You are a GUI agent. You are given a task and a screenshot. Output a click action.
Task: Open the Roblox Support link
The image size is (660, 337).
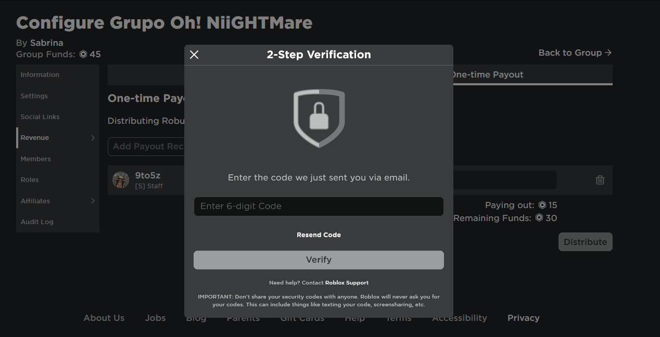347,282
